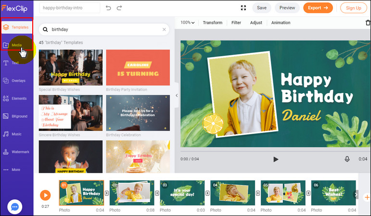371x216 pixels.
Task: Open the Music sidebar panel
Action: 13,134
